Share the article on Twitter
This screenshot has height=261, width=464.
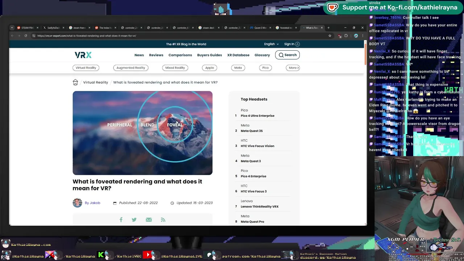tap(134, 220)
